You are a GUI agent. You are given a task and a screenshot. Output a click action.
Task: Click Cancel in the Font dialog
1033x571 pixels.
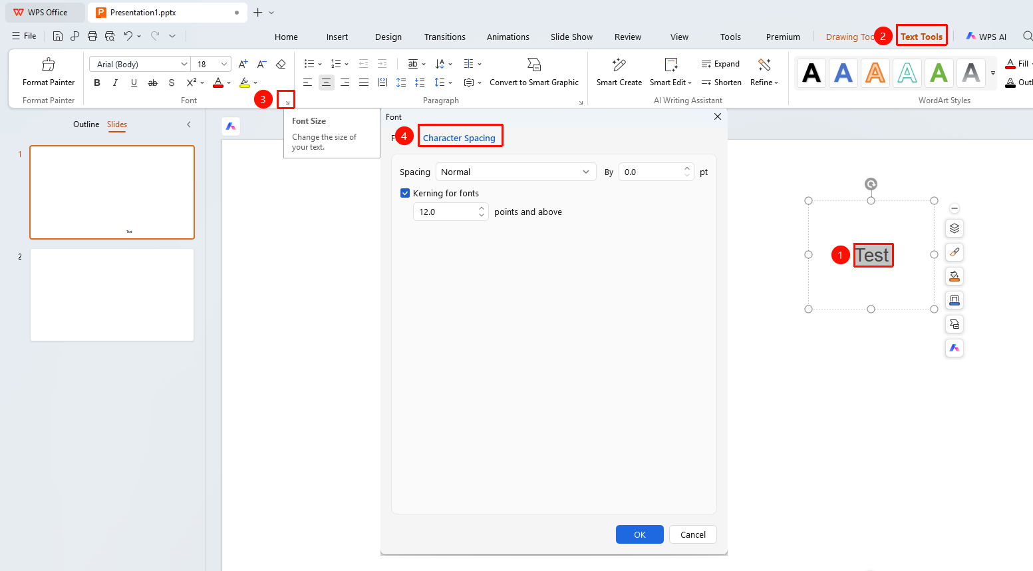(x=693, y=534)
